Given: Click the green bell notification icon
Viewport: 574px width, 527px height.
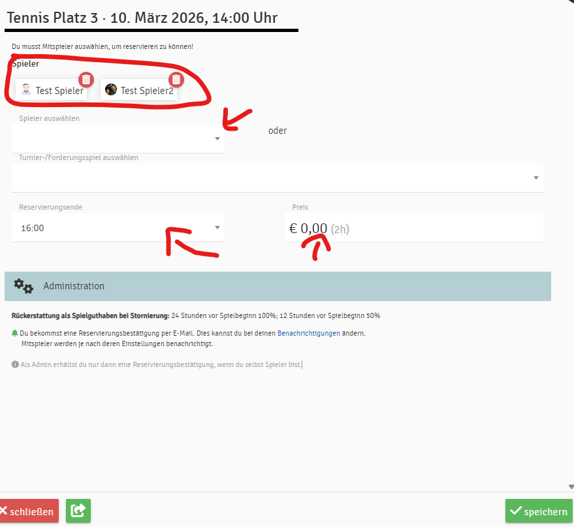Looking at the screenshot, I should tap(15, 333).
